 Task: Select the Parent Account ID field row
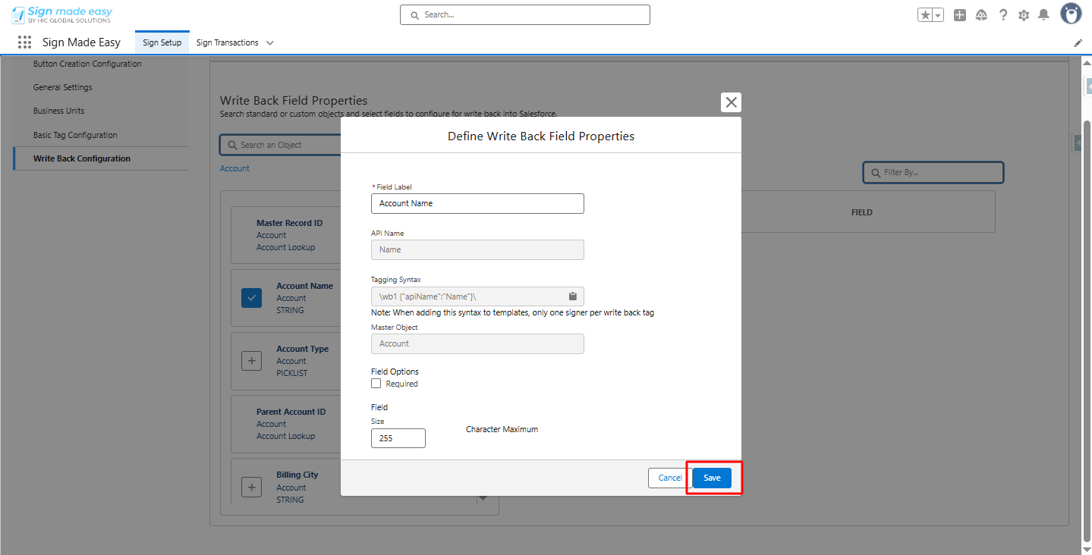pos(285,424)
